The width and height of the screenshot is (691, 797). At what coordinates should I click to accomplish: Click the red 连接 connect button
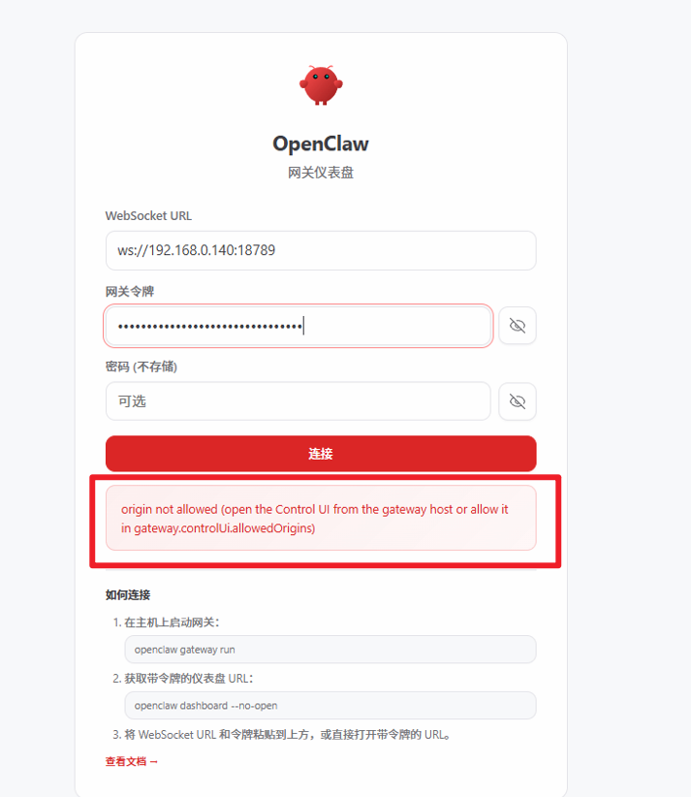click(321, 454)
